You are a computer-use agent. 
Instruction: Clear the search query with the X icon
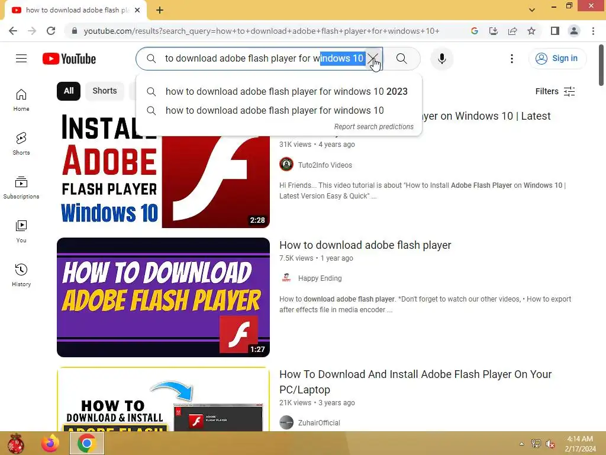[373, 59]
